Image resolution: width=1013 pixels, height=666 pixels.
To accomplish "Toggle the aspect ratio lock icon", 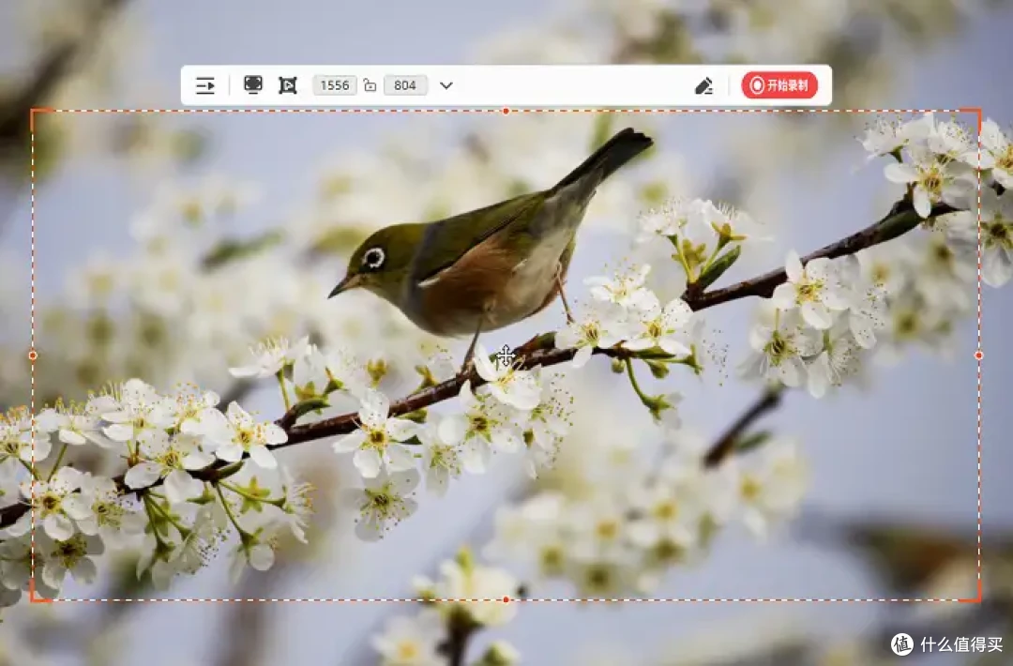I will [x=370, y=85].
